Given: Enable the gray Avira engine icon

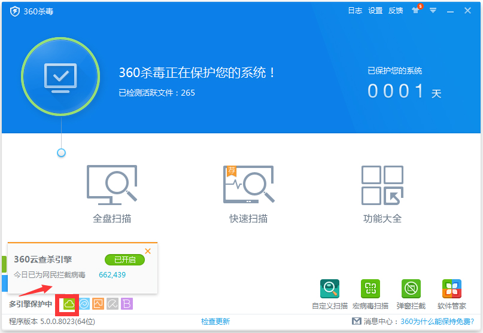Looking at the screenshot, I should (x=113, y=304).
